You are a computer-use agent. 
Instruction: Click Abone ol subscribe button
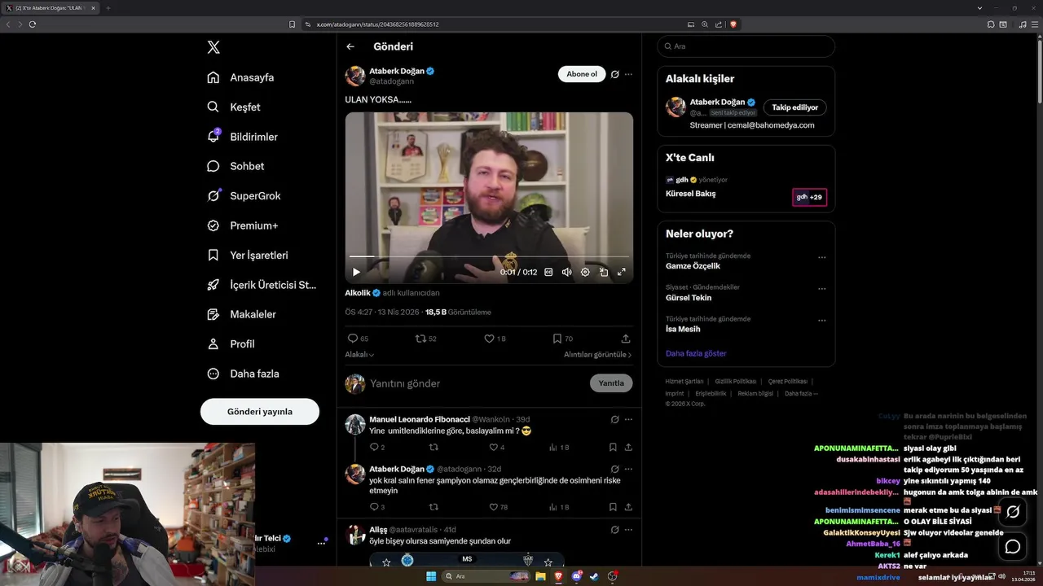pos(582,74)
